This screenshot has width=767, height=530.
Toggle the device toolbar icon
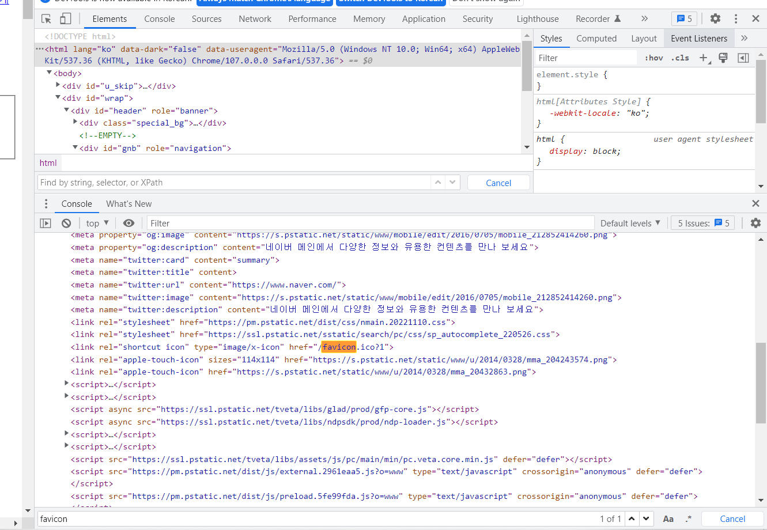pyautogui.click(x=65, y=19)
